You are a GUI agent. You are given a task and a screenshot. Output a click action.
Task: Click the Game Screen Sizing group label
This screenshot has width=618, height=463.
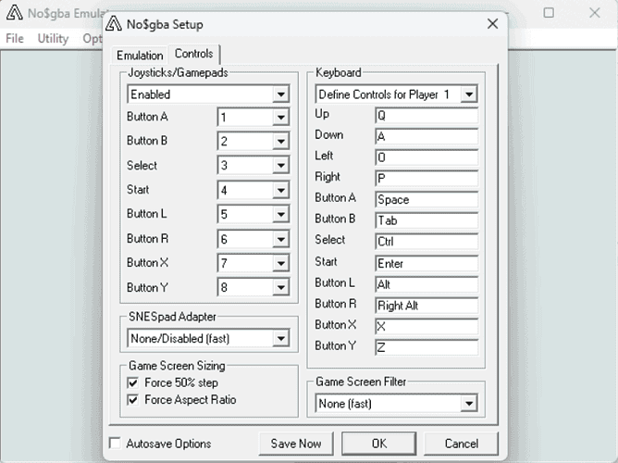(177, 366)
